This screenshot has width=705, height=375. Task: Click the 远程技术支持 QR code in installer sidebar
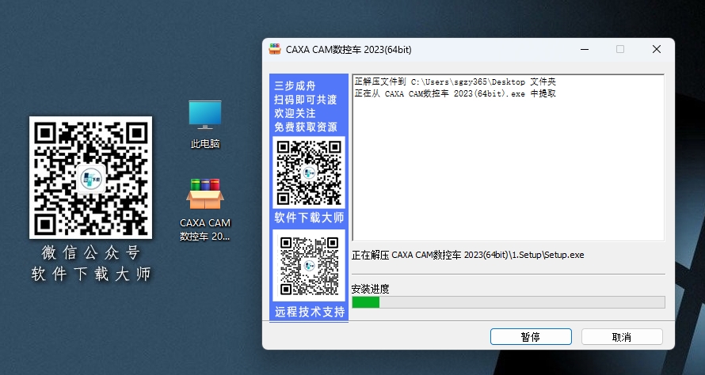(309, 265)
